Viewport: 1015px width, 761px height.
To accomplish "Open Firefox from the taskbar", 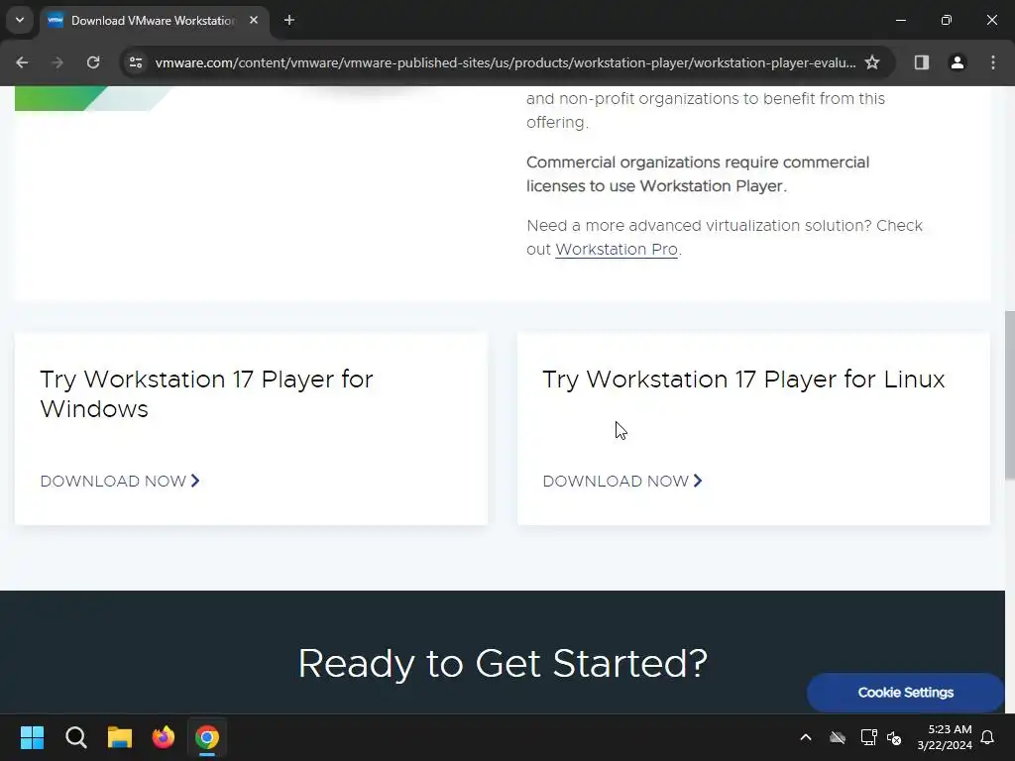I will (x=164, y=737).
